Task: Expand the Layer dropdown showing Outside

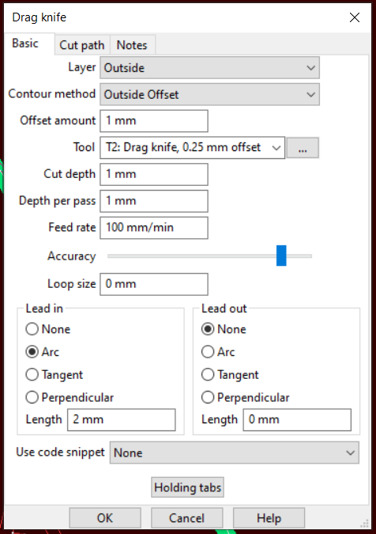Action: (210, 68)
